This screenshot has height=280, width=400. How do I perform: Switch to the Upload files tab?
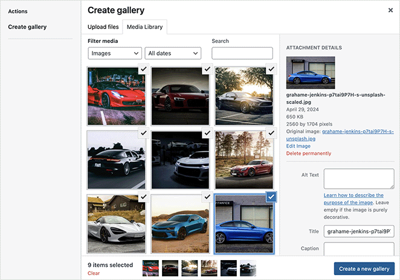103,27
